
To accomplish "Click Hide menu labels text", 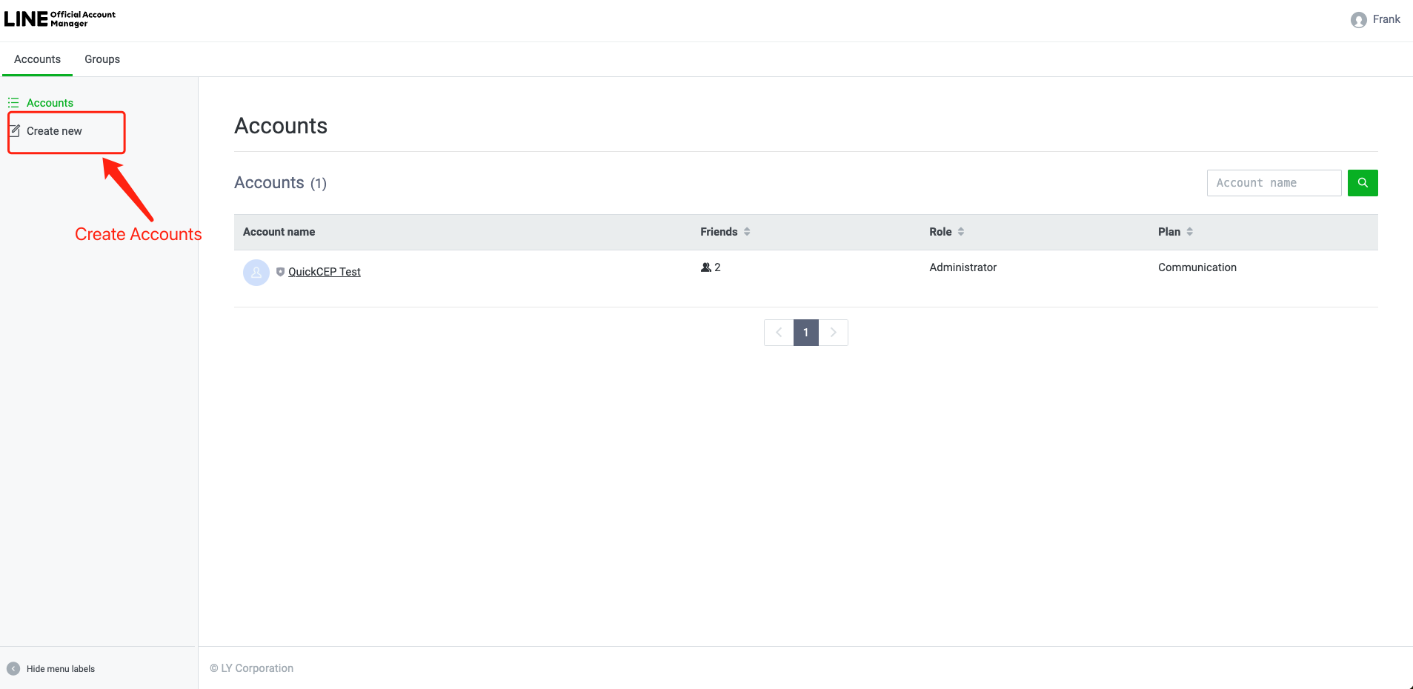I will 61,669.
